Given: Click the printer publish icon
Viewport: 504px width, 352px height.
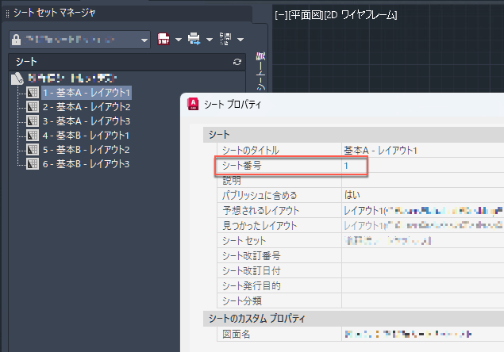Looking at the screenshot, I should pyautogui.click(x=194, y=39).
